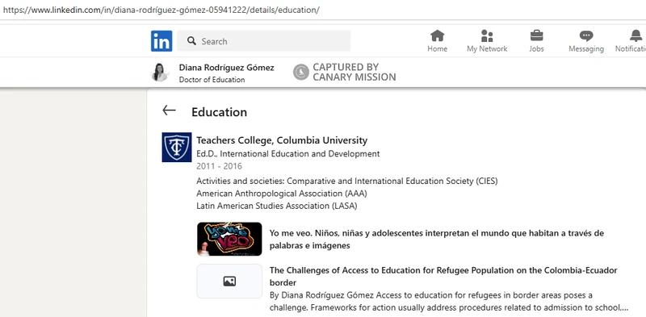Select the Home navigation label

point(437,48)
